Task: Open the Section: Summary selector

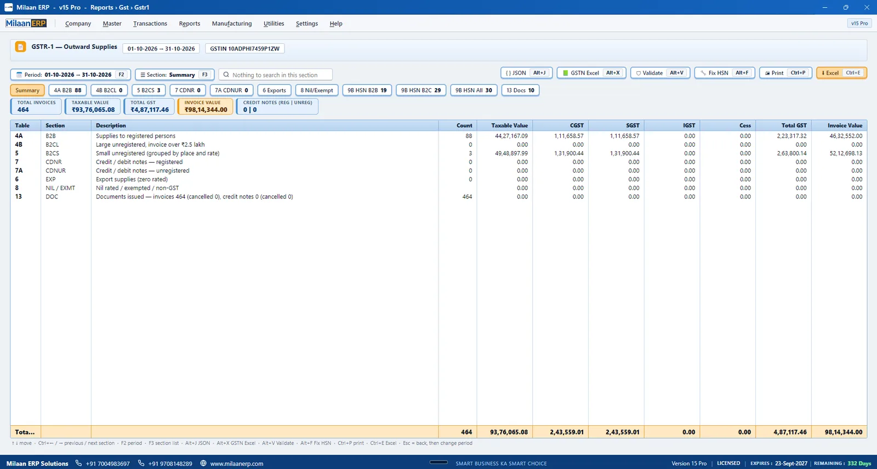Action: [x=174, y=75]
